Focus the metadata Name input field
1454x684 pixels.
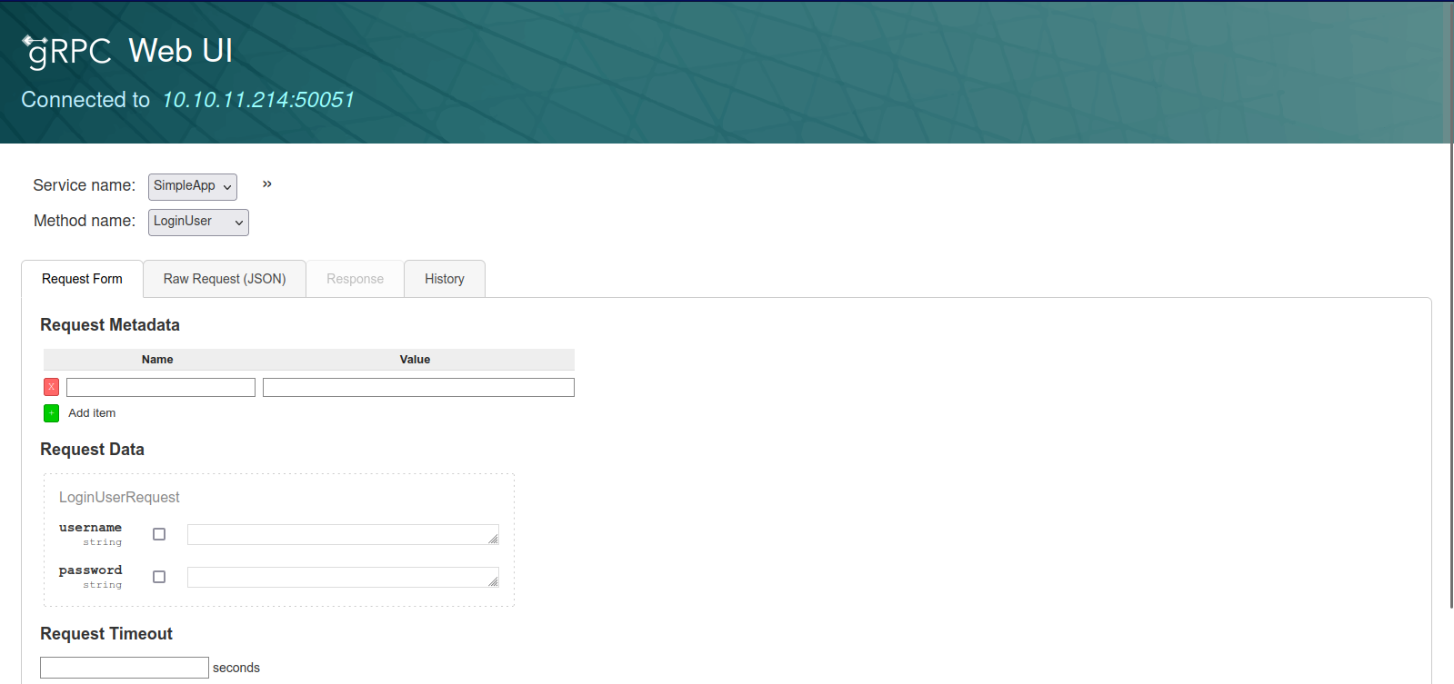[161, 388]
